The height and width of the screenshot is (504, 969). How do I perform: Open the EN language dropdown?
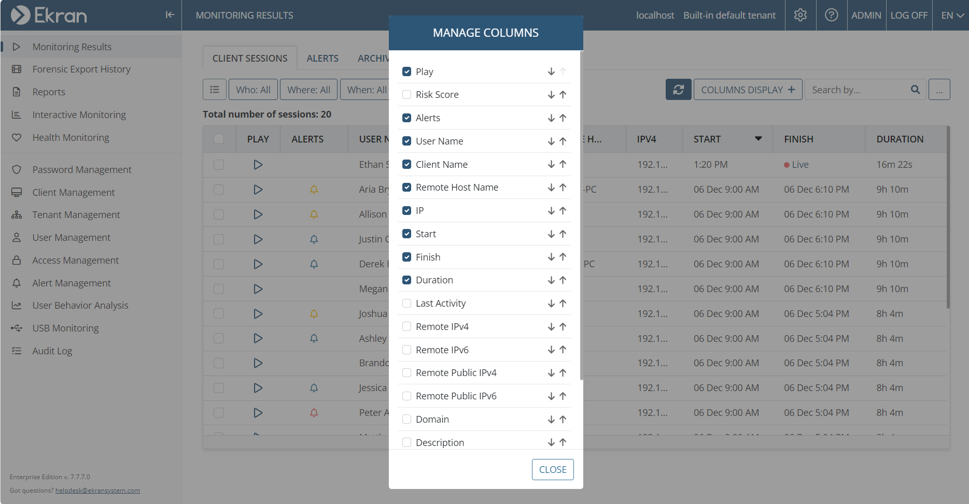[952, 15]
